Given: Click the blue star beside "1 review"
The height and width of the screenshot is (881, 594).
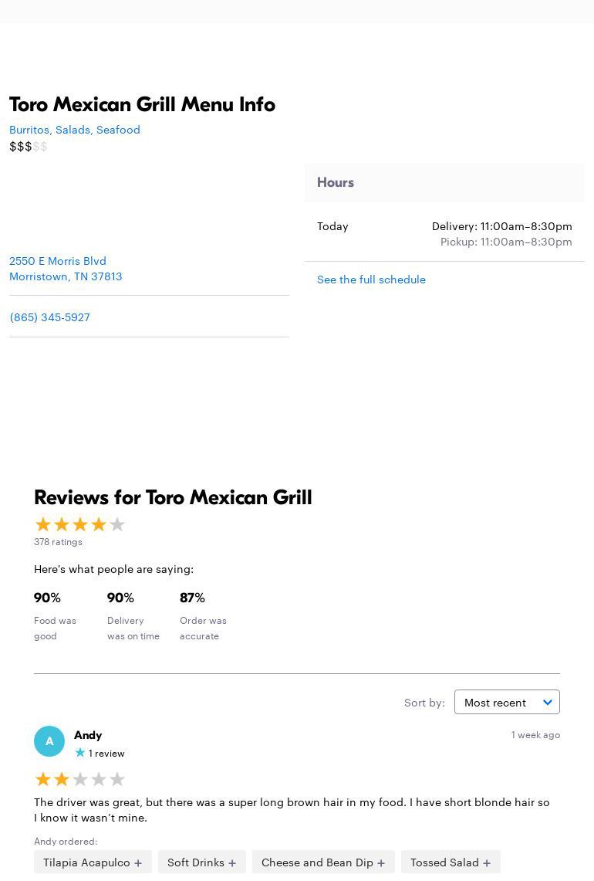Looking at the screenshot, I should 80,753.
